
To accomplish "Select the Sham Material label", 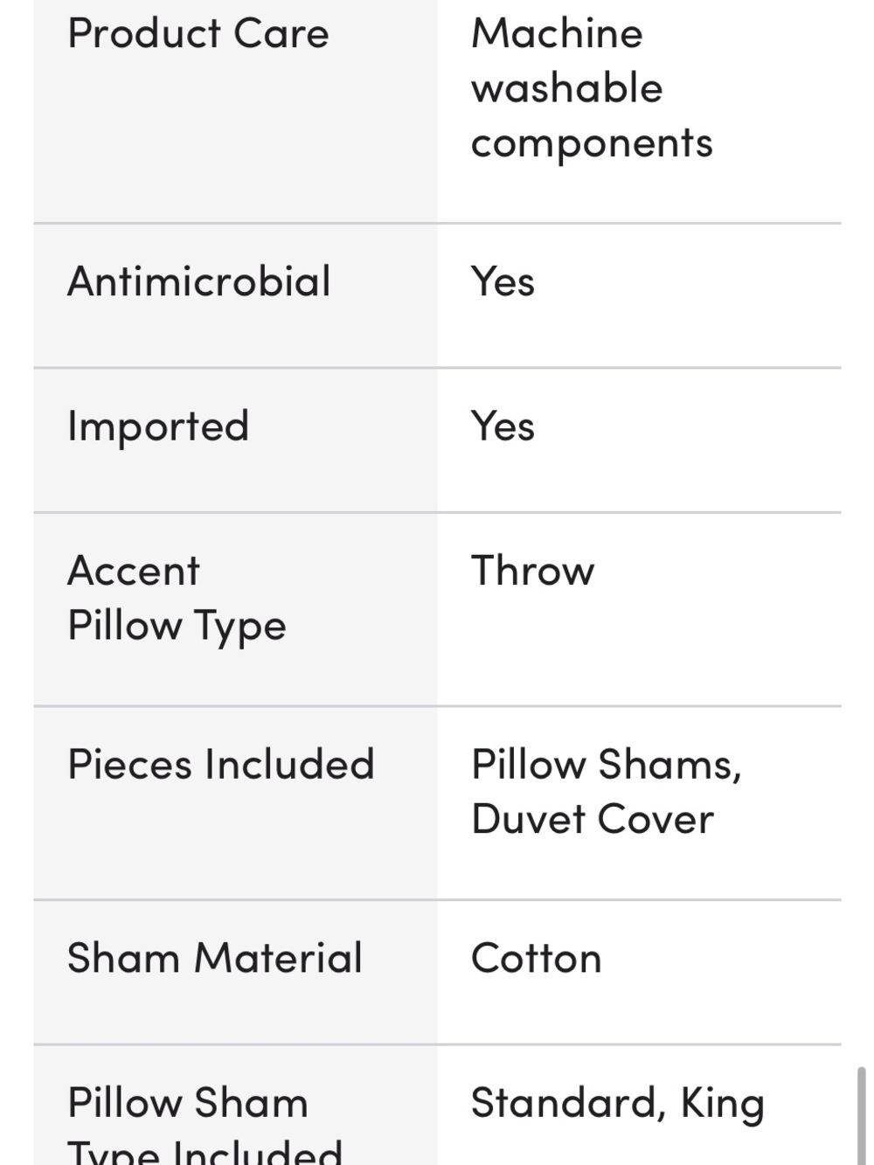I will [x=215, y=958].
